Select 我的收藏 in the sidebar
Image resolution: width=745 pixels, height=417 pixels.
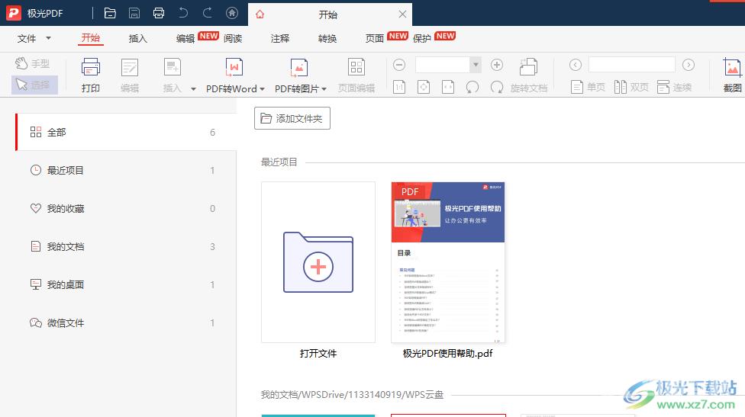pyautogui.click(x=126, y=208)
